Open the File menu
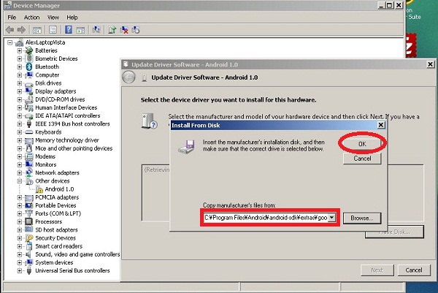 pyautogui.click(x=12, y=18)
